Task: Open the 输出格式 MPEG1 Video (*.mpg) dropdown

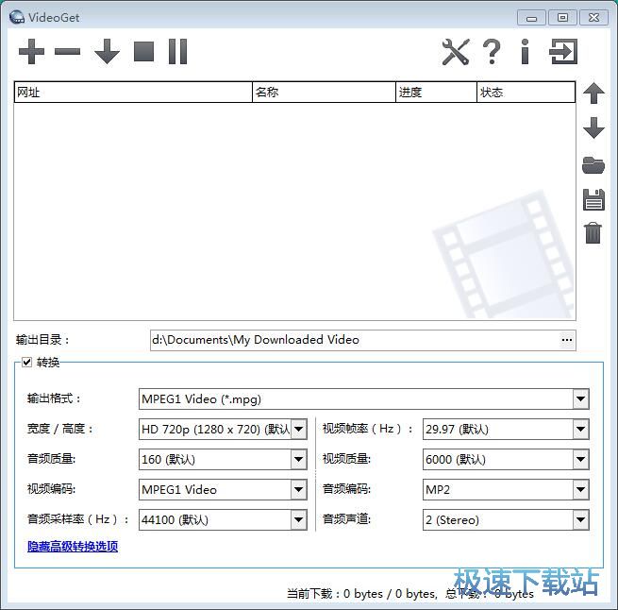Action: click(x=364, y=398)
